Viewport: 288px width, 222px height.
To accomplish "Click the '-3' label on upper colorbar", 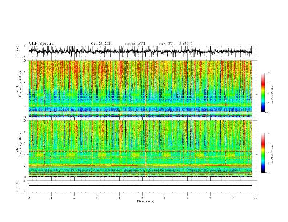I will 268,73.
